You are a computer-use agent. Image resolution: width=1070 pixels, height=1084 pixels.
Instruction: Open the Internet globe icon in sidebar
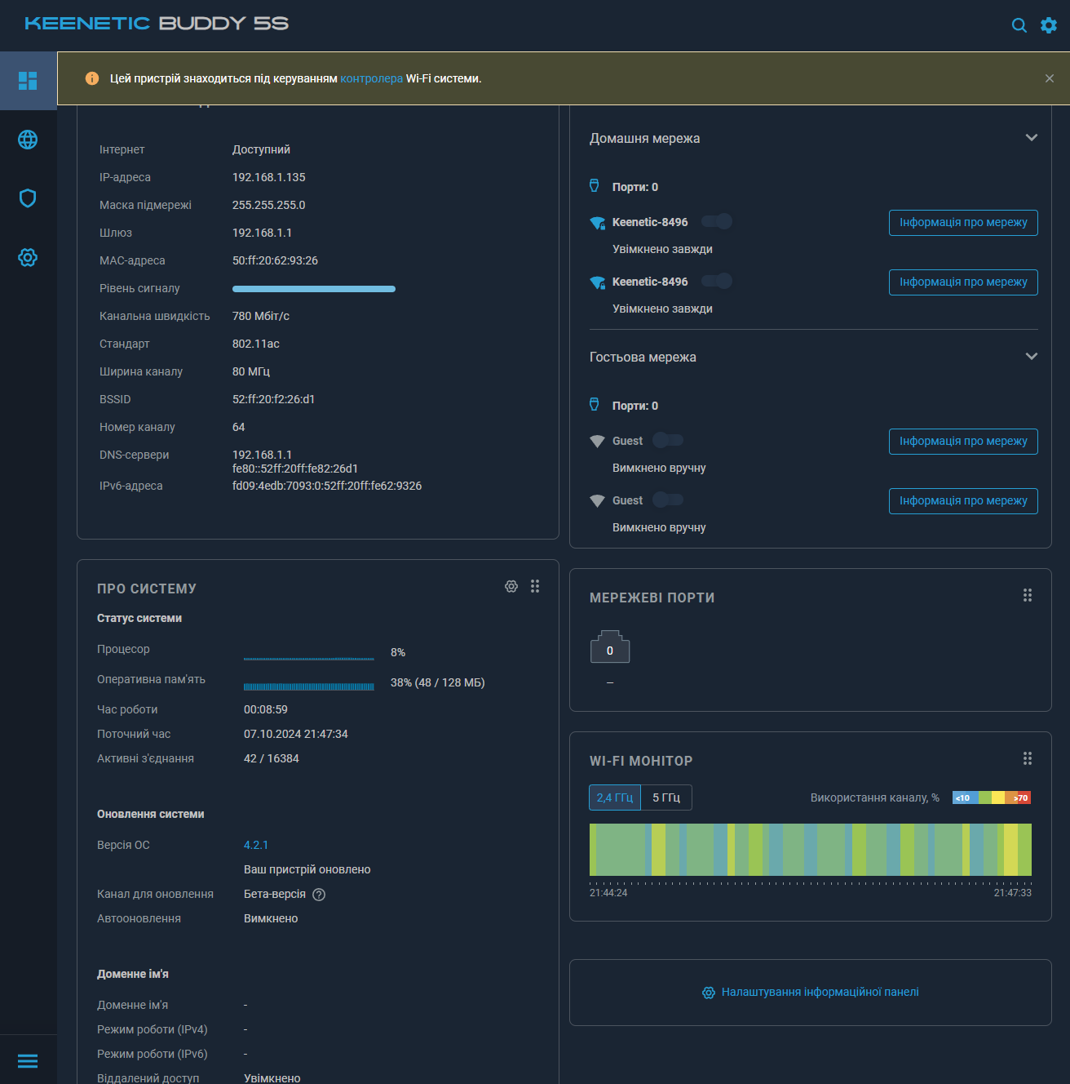[x=28, y=140]
